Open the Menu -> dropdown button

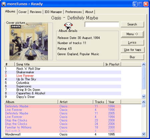click(132, 34)
